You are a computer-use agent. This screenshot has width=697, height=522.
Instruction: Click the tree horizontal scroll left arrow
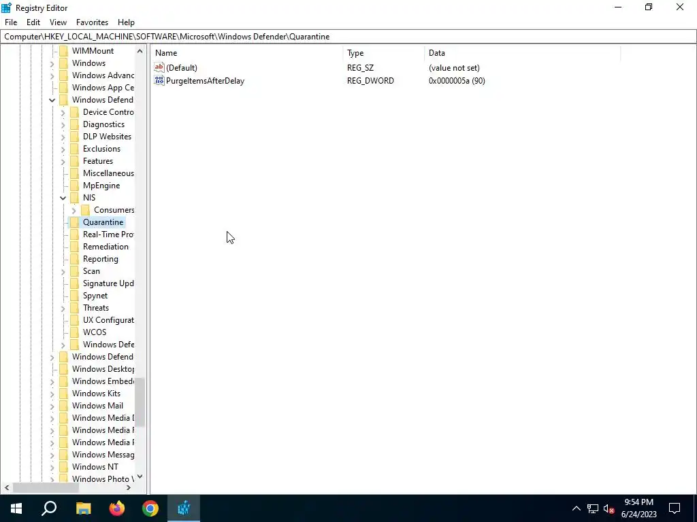tap(7, 487)
